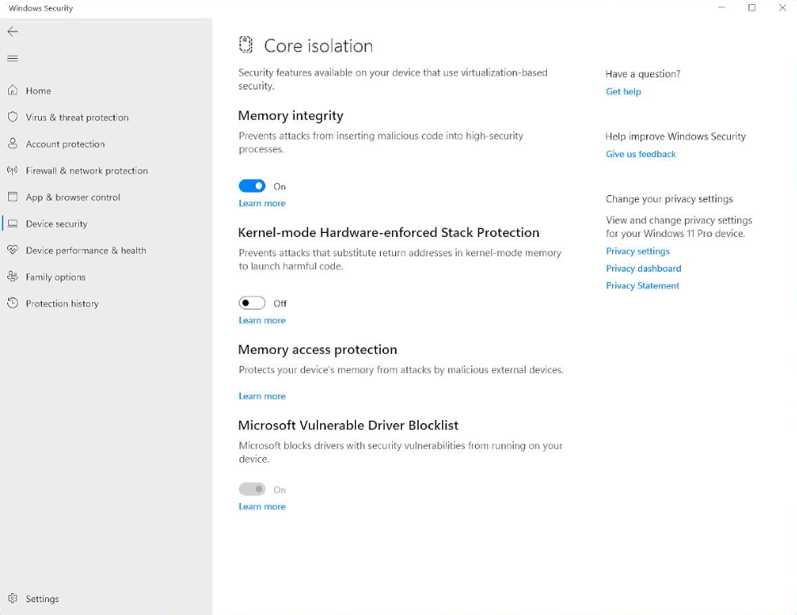Open Firewall & network protection antenna icon
This screenshot has width=797, height=615.
(13, 170)
